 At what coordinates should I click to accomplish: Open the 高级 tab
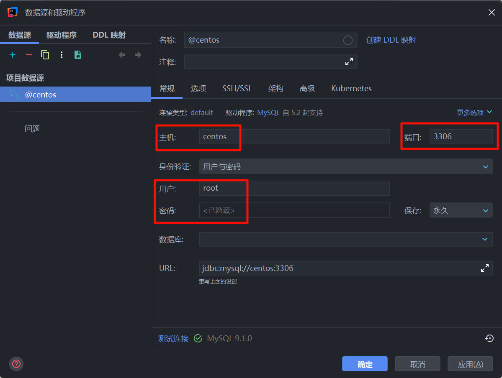(307, 89)
